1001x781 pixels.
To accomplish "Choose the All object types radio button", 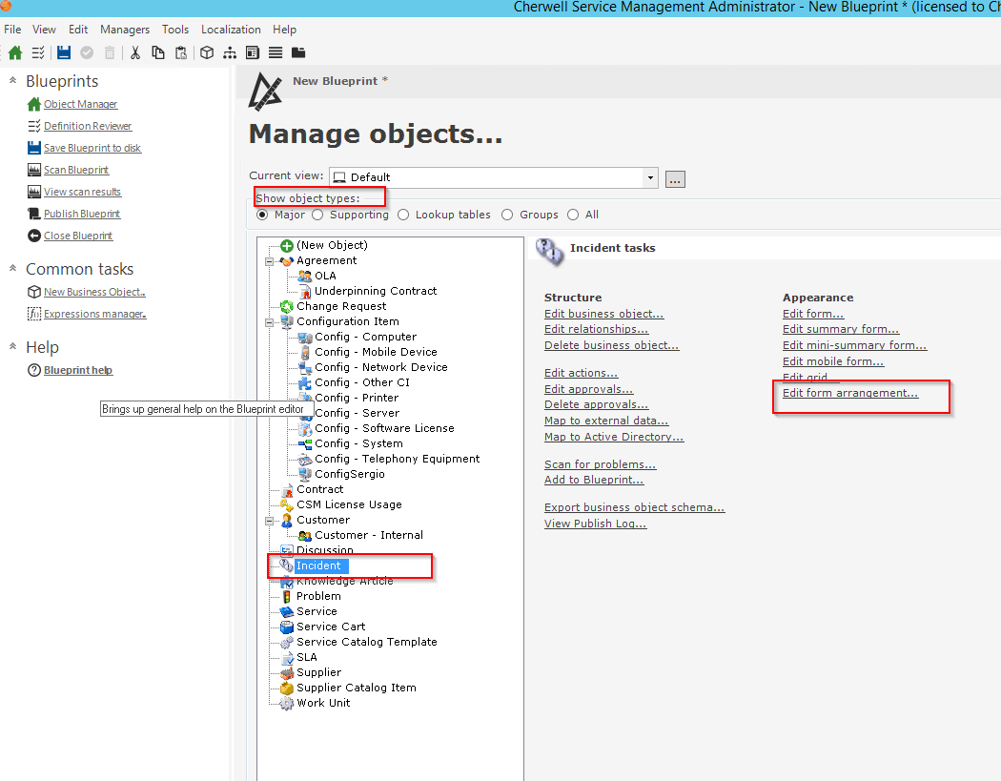I will 573,216.
